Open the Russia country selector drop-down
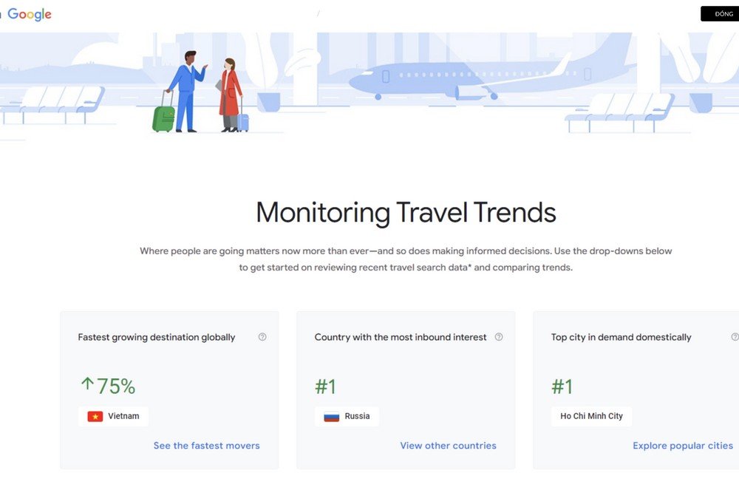The image size is (739, 493). (x=347, y=416)
